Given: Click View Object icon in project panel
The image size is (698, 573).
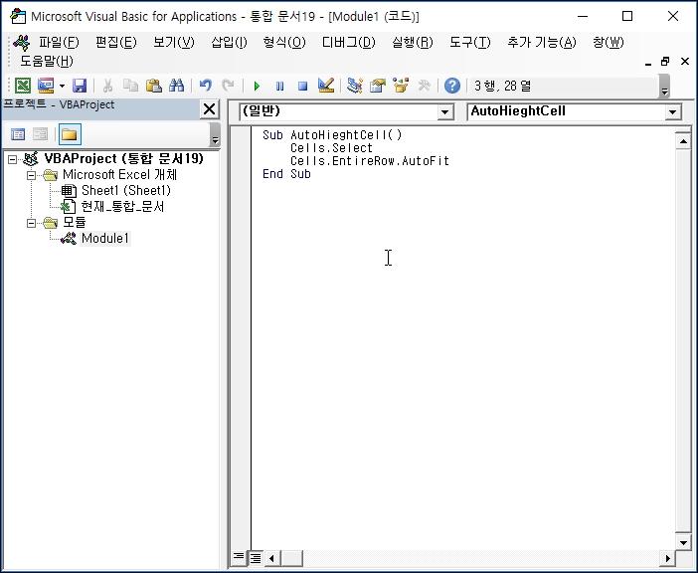Looking at the screenshot, I should point(41,134).
